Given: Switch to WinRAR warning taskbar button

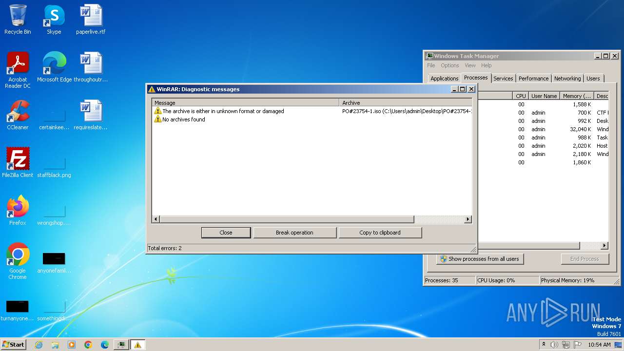Looking at the screenshot, I should point(137,345).
